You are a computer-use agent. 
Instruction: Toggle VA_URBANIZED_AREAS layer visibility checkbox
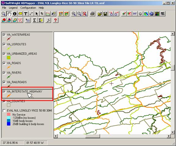[x=4, y=54]
